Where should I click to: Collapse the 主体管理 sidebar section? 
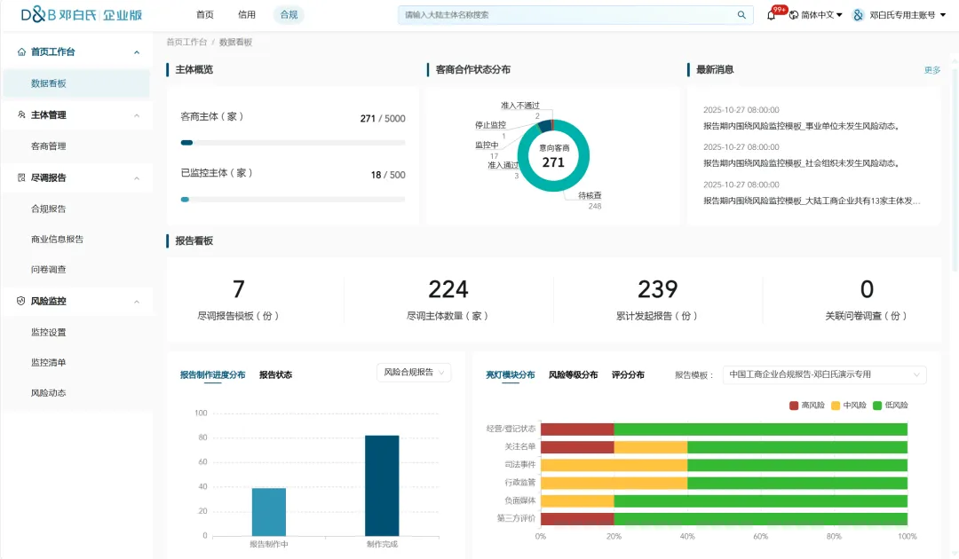(x=137, y=115)
